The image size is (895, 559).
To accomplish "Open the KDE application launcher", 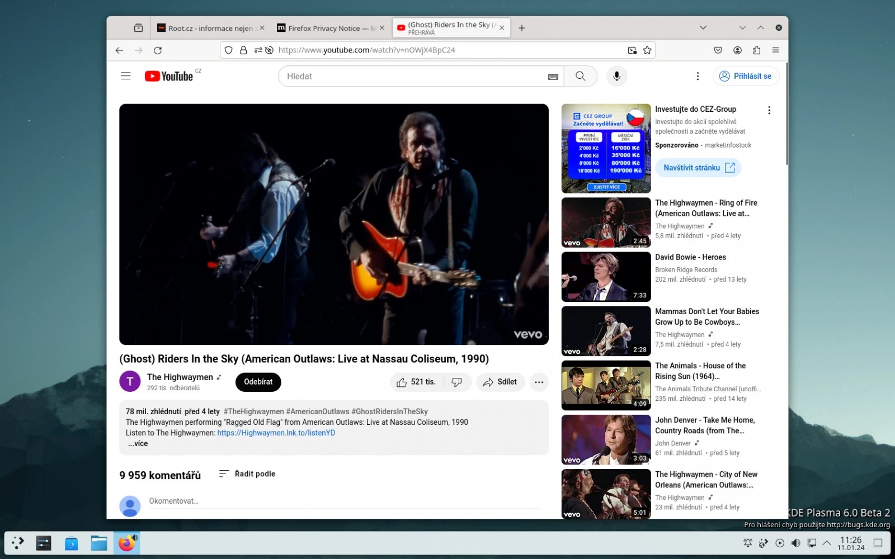I will pyautogui.click(x=18, y=543).
